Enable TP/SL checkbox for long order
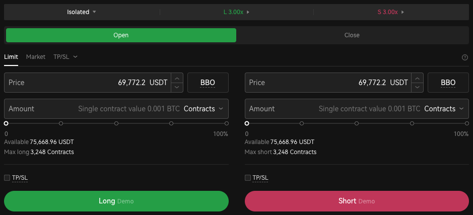The image size is (473, 215). click(7, 178)
